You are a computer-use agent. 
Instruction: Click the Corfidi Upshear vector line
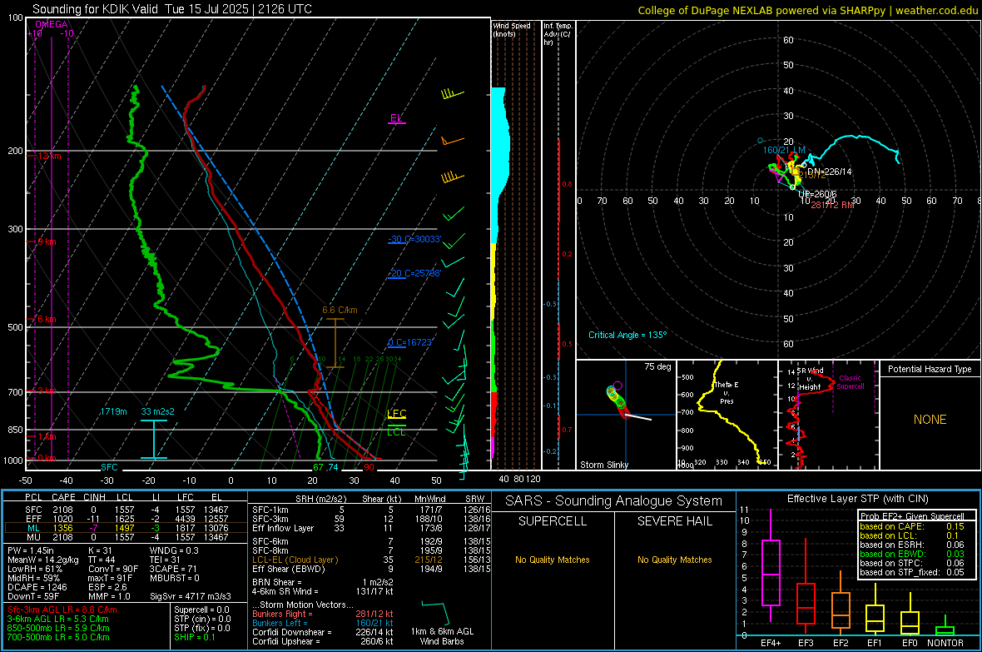tap(323, 641)
